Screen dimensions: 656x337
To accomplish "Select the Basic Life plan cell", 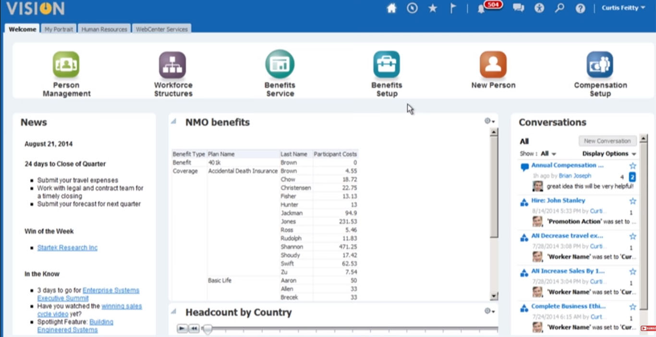I will click(x=219, y=280).
